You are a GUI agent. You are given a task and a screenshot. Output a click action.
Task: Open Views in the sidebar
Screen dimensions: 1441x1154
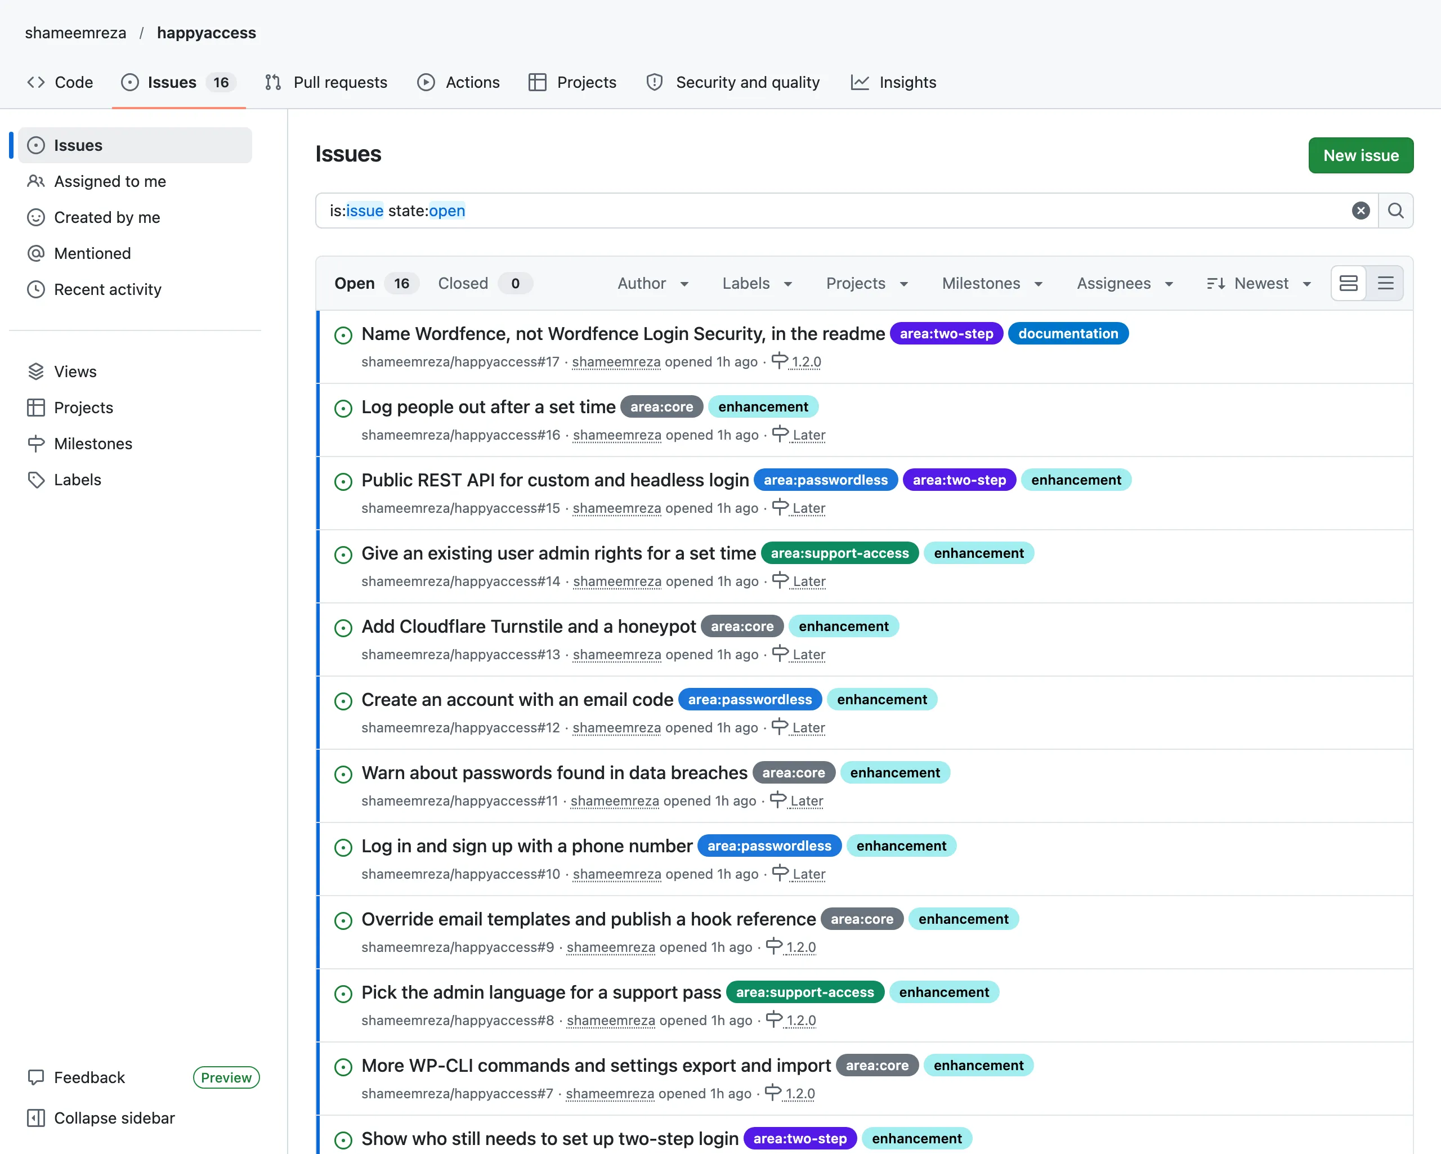coord(135,372)
